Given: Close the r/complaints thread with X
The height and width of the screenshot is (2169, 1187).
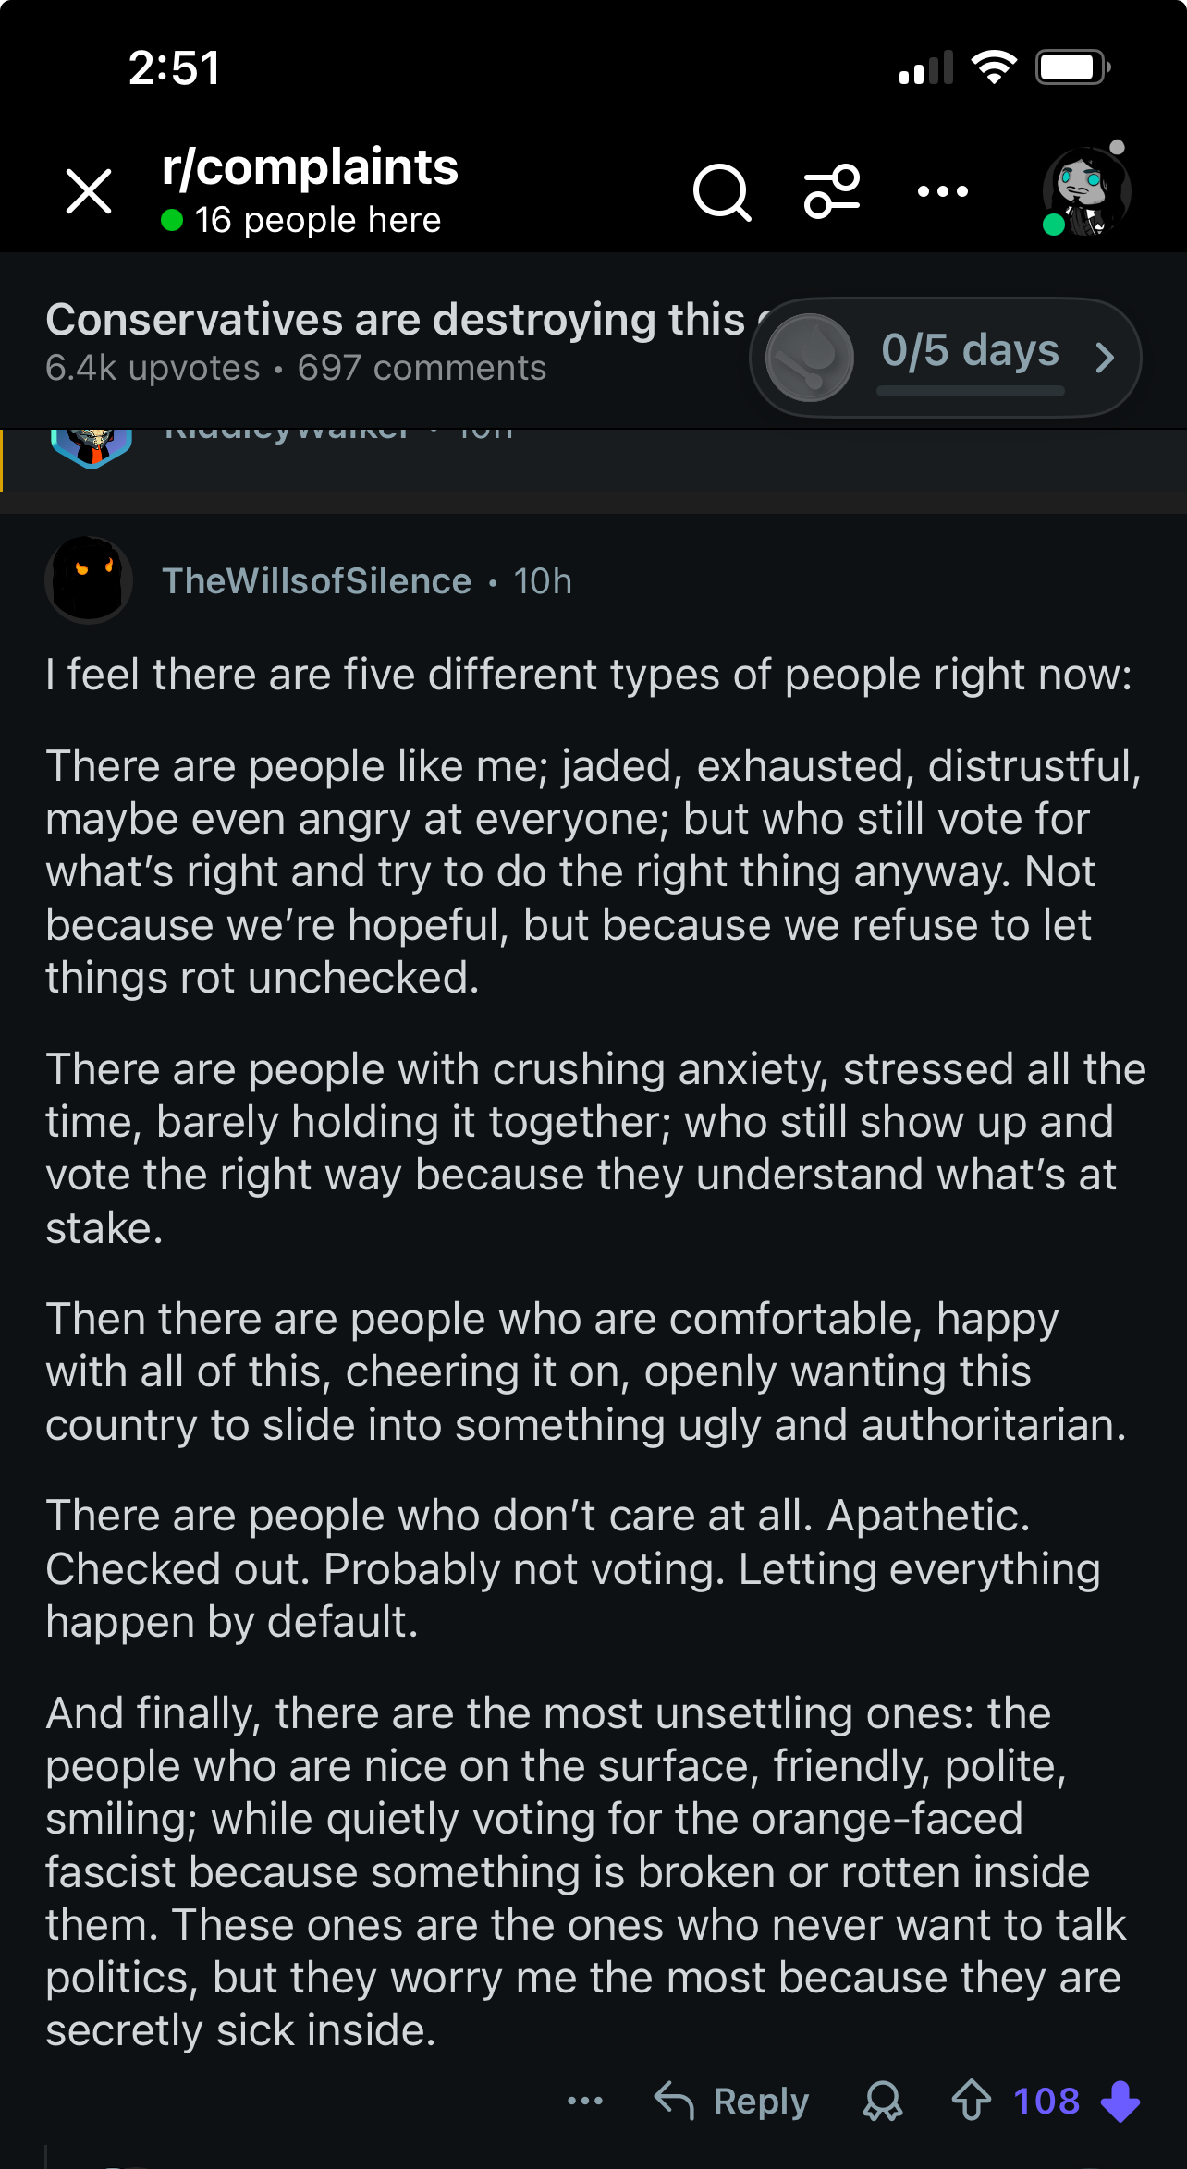Looking at the screenshot, I should coord(89,192).
